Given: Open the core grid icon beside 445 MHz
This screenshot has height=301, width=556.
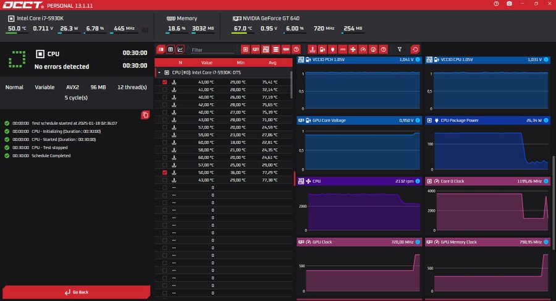Looking at the screenshot, I should click(145, 30).
